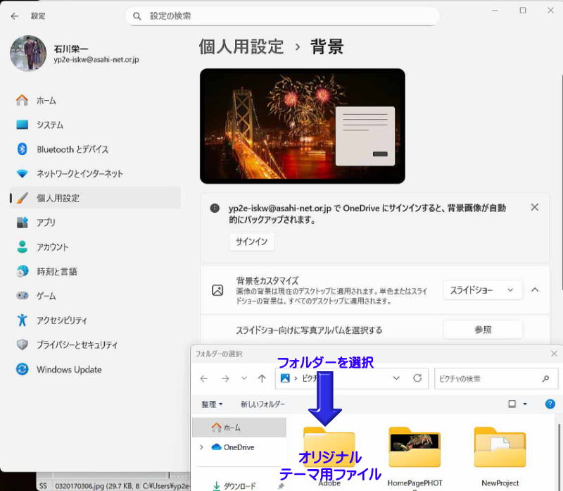Viewport: 563px width, 491px height.
Task: Open the 整理 dropdown menu
Action: 212,404
